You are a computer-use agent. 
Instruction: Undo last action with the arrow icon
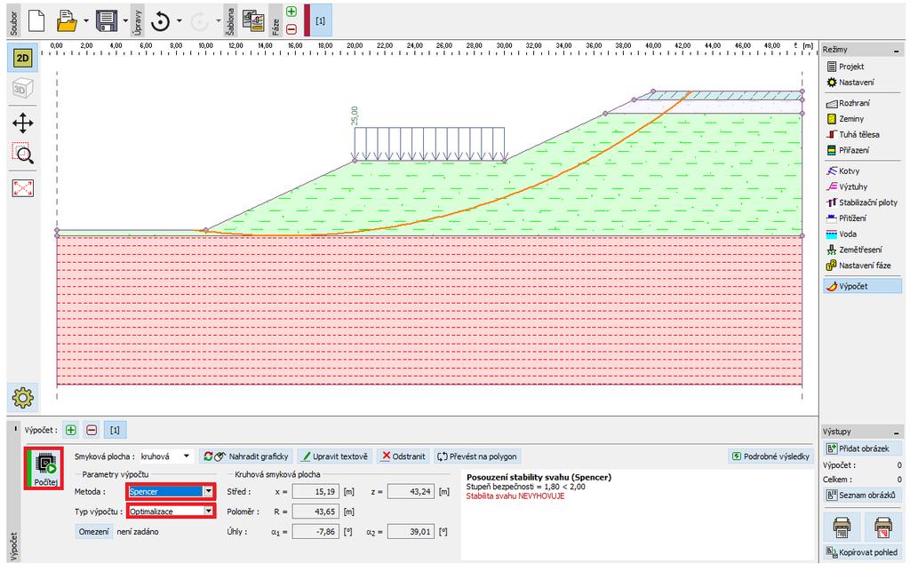click(x=160, y=21)
